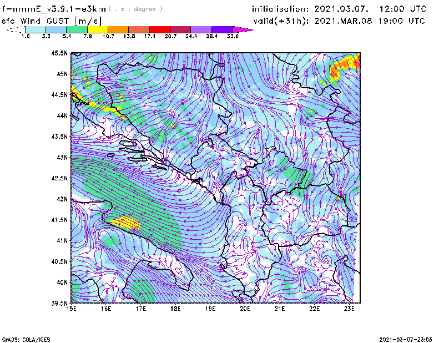Click the legend value 13.8
The width and height of the screenshot is (444, 343).
pos(129,36)
